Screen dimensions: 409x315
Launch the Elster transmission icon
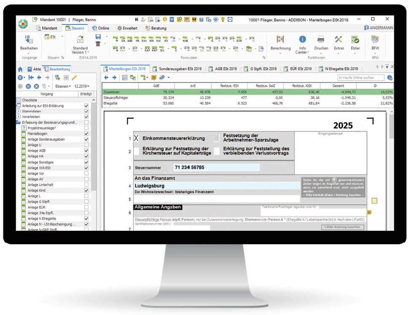point(355,40)
